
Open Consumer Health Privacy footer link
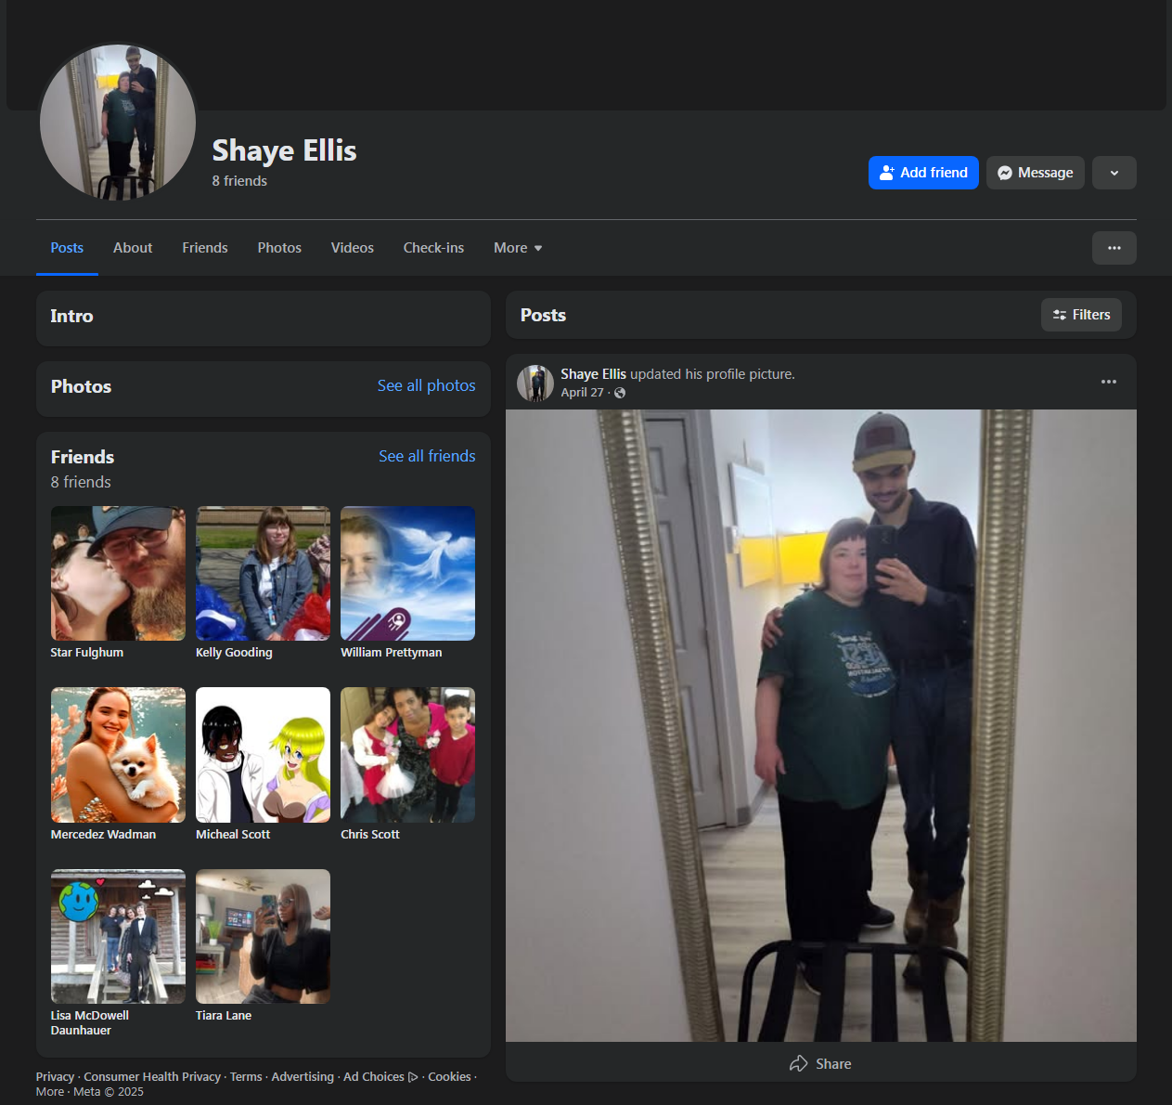pyautogui.click(x=152, y=1077)
